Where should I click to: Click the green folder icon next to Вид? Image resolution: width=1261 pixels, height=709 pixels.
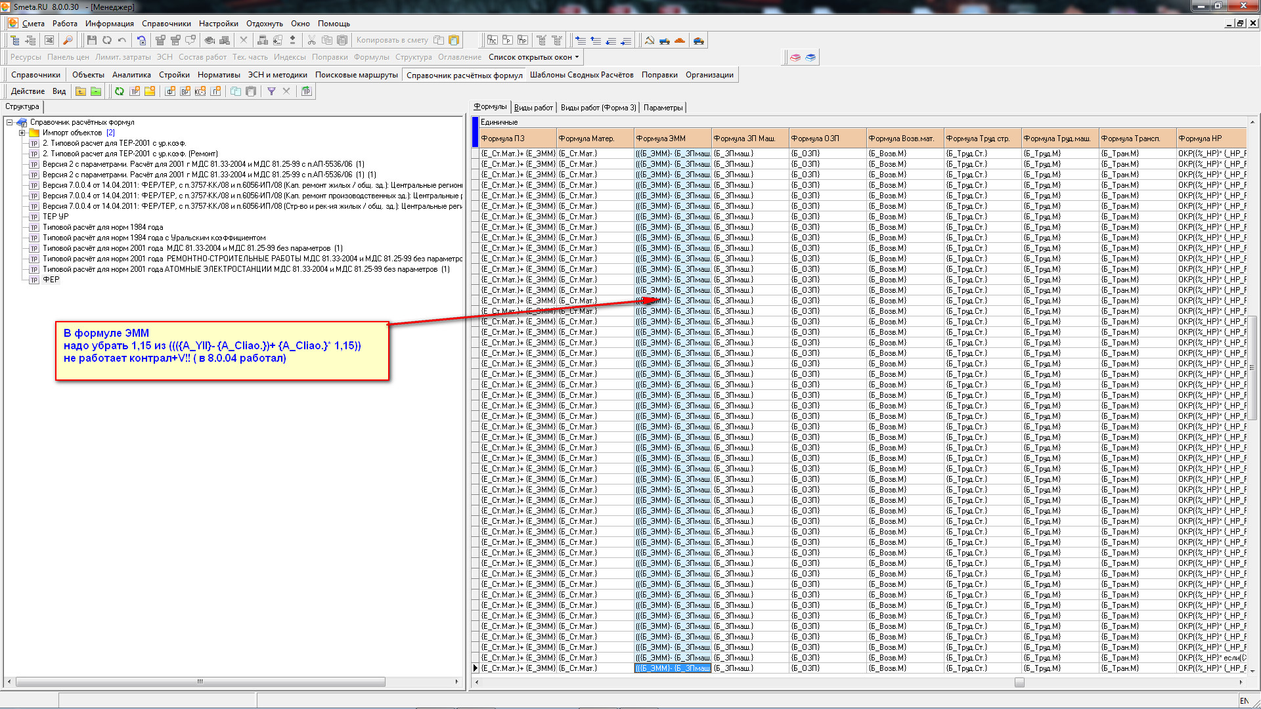[96, 91]
